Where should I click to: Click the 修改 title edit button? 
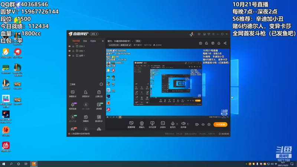138,41
